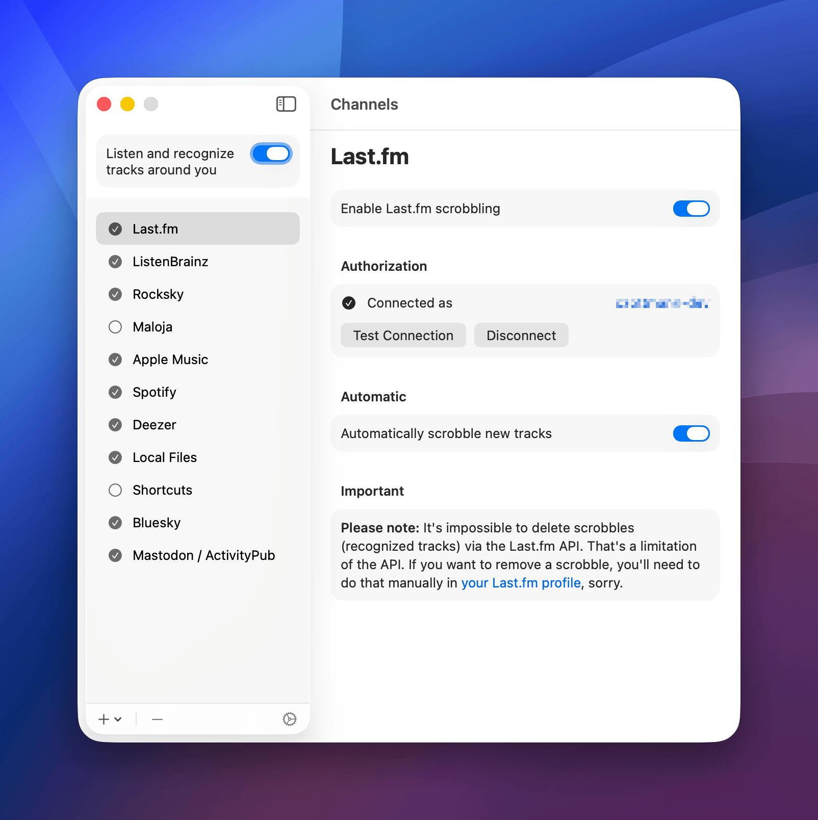Open the settings gear in the sidebar footer
This screenshot has height=820, width=818.
290,719
